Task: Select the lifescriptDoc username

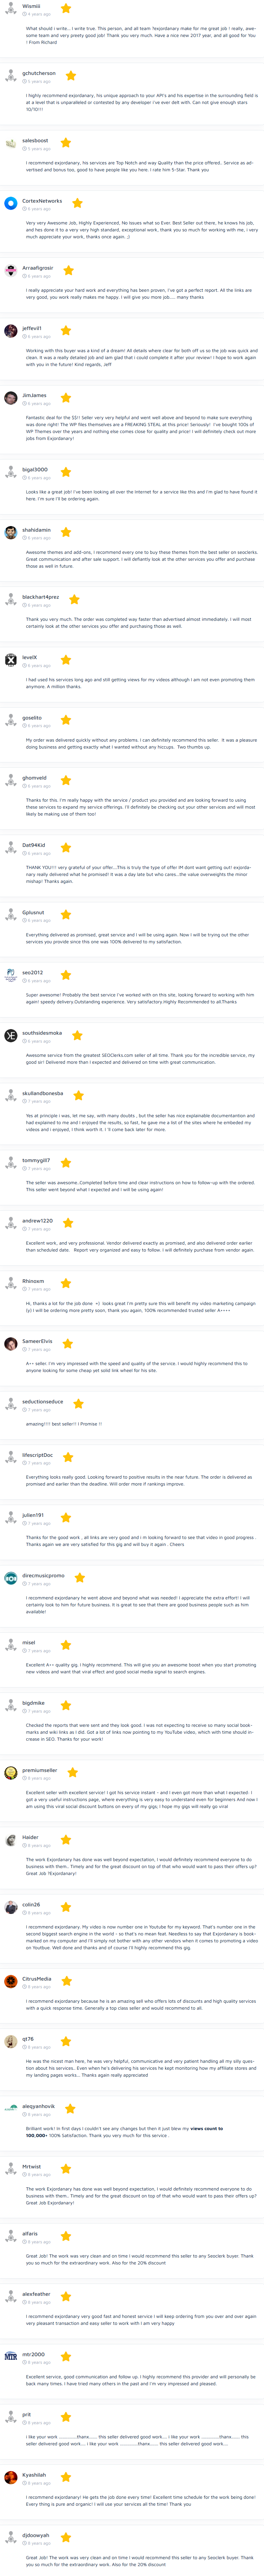Action: [37, 1455]
